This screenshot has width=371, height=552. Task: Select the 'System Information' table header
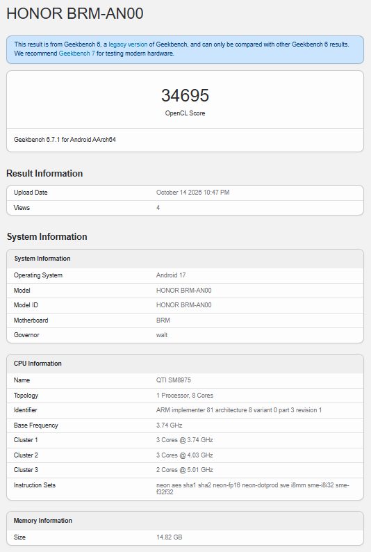(42, 259)
